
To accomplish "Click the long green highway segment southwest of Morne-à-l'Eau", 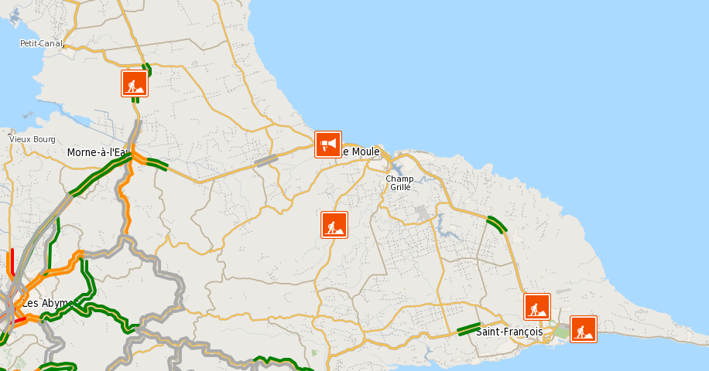I will pyautogui.click(x=100, y=175).
